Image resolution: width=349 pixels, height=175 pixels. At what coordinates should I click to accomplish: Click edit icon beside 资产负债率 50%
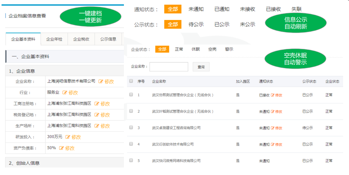pos(61,148)
